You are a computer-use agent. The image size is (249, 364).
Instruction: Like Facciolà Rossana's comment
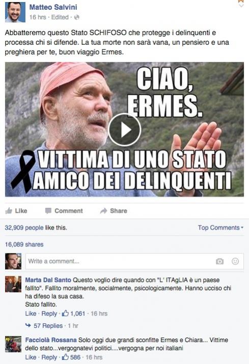(31, 357)
